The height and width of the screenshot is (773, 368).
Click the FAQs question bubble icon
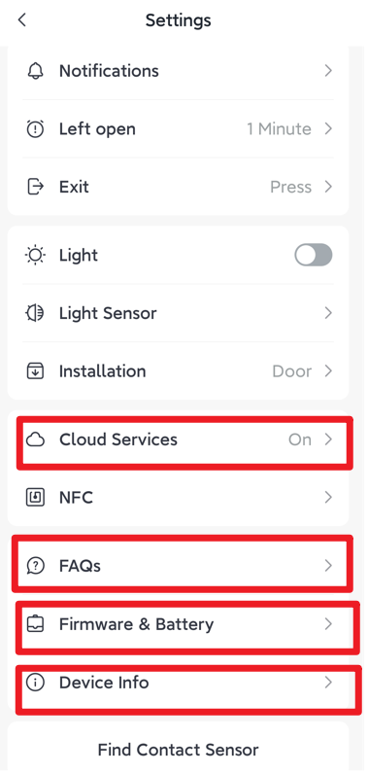coord(35,566)
